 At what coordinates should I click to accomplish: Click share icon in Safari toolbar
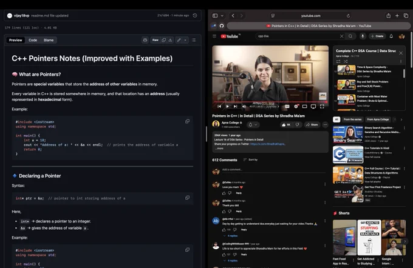(388, 16)
